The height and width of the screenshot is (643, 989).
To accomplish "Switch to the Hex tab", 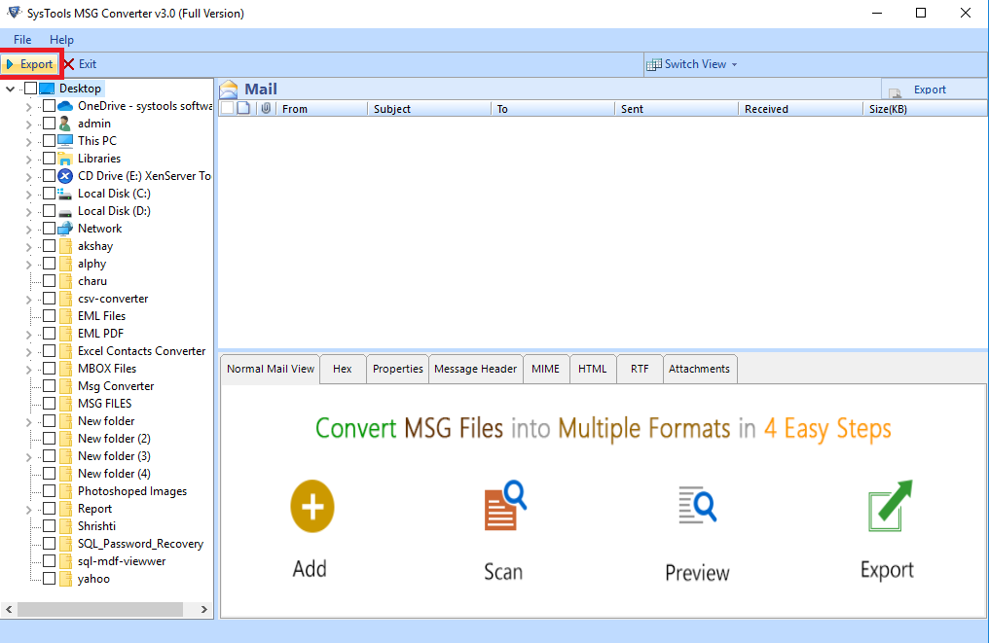I will 343,369.
